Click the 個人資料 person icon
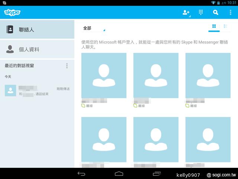The width and height of the screenshot is (238, 179). [10, 49]
